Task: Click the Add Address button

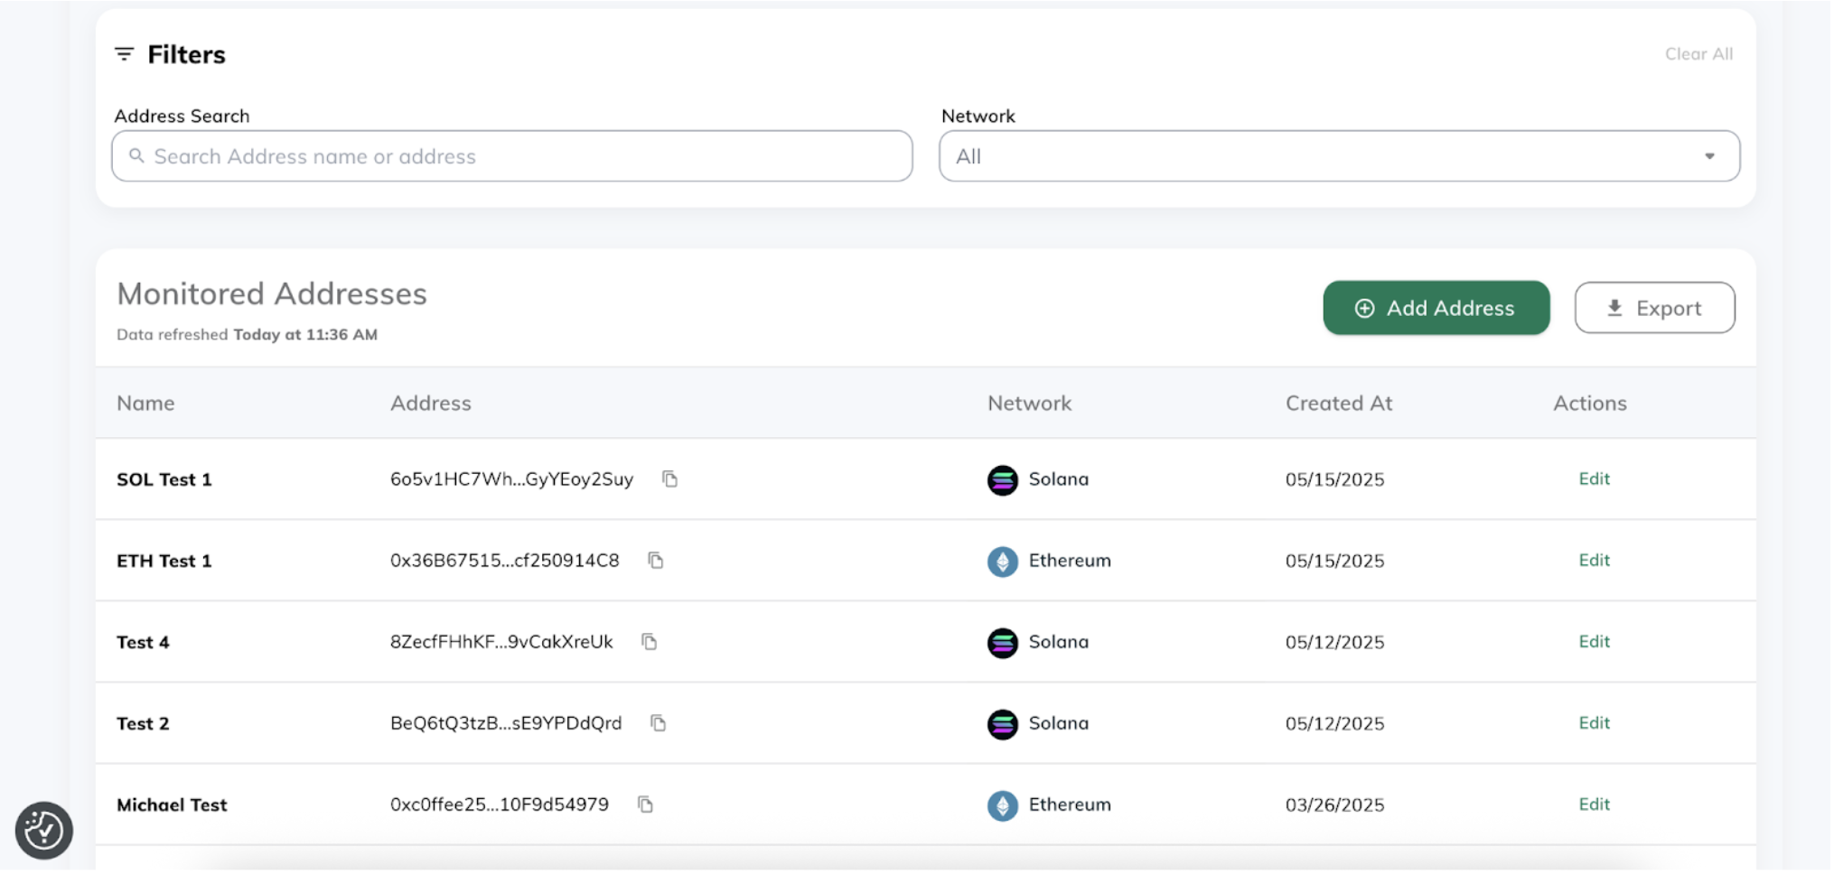Action: coord(1436,308)
